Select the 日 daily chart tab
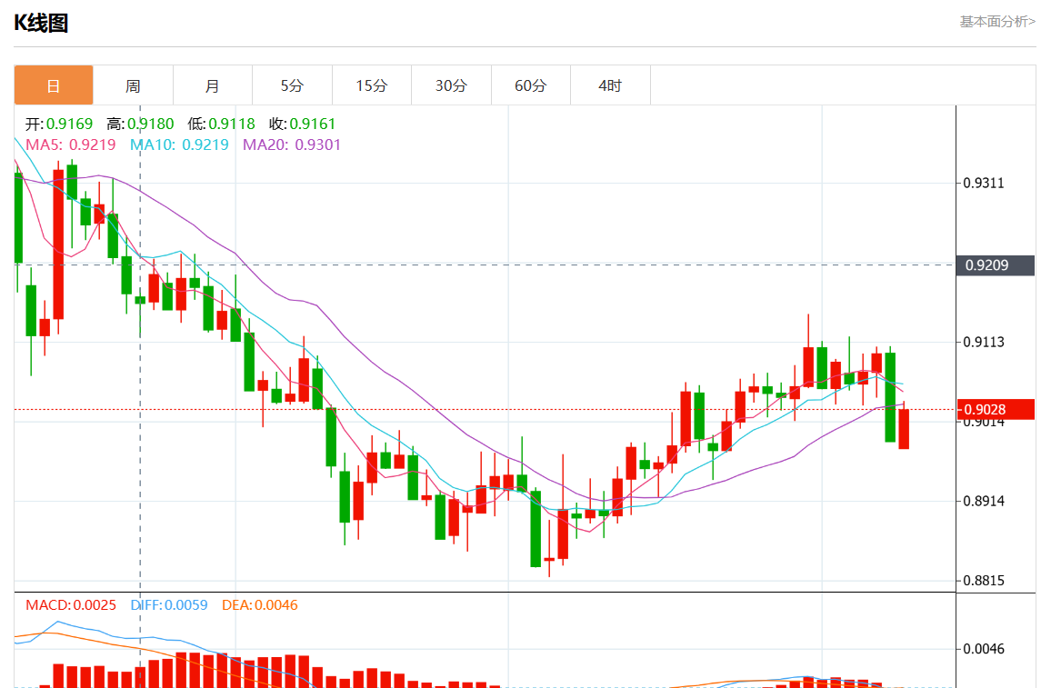Image resolution: width=1061 pixels, height=688 pixels. (x=54, y=85)
